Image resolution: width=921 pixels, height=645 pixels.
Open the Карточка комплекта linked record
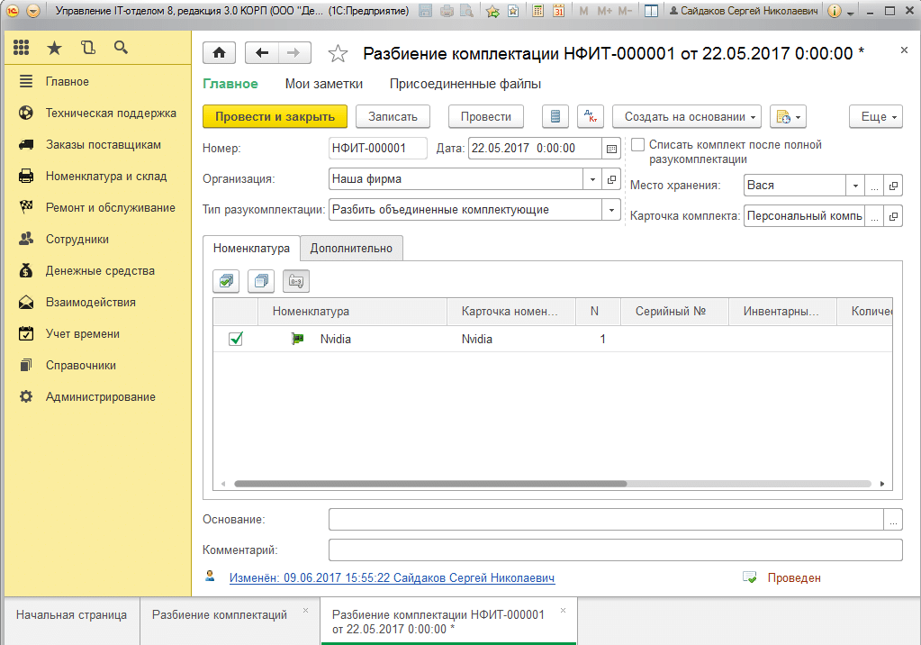893,216
